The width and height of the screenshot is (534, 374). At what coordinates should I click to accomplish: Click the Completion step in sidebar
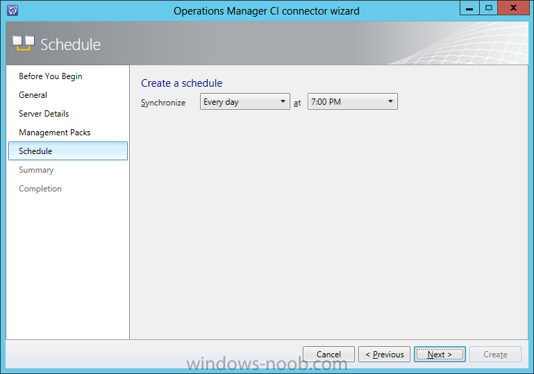tap(40, 189)
